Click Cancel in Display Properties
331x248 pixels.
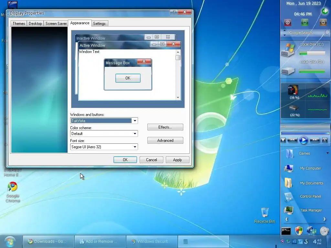click(x=151, y=160)
